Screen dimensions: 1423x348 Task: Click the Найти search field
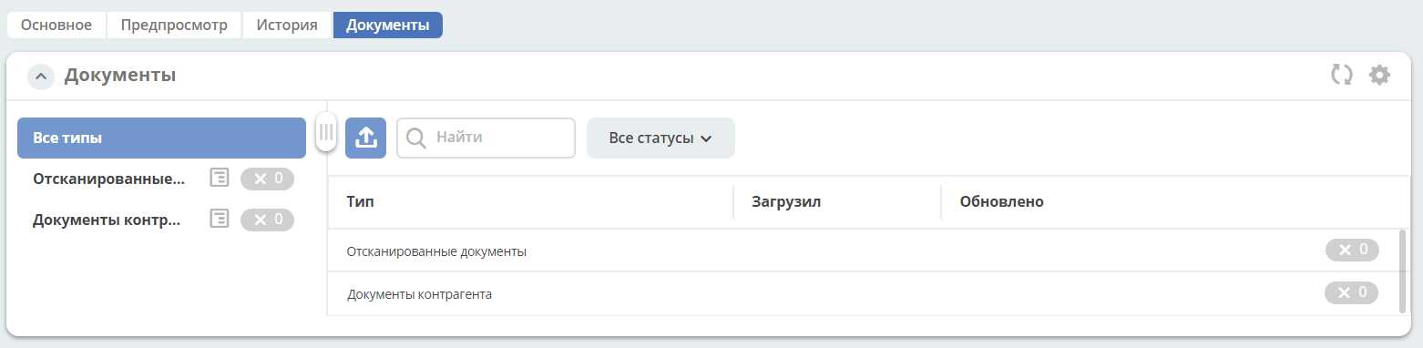pos(486,138)
